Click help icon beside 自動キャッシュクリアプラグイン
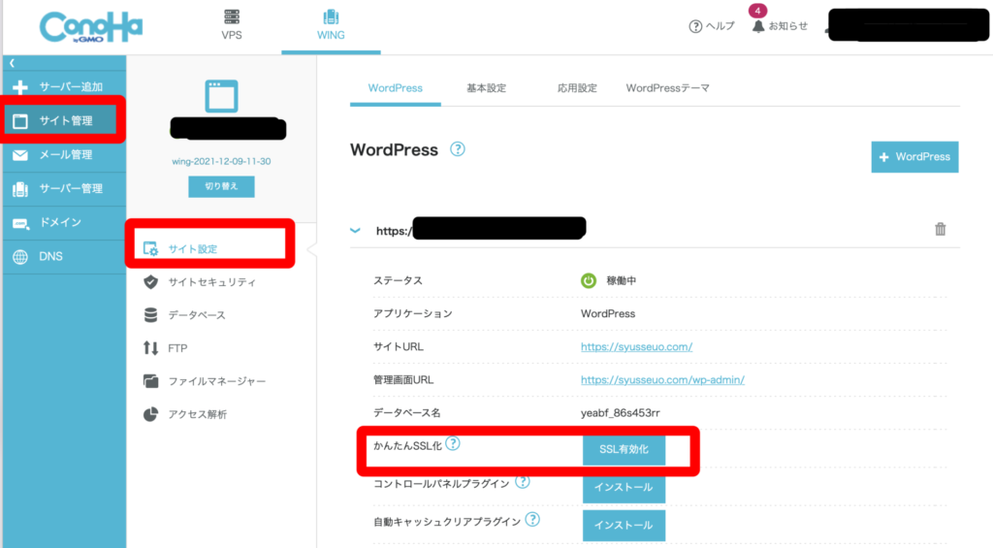This screenshot has height=548, width=993. tap(532, 520)
